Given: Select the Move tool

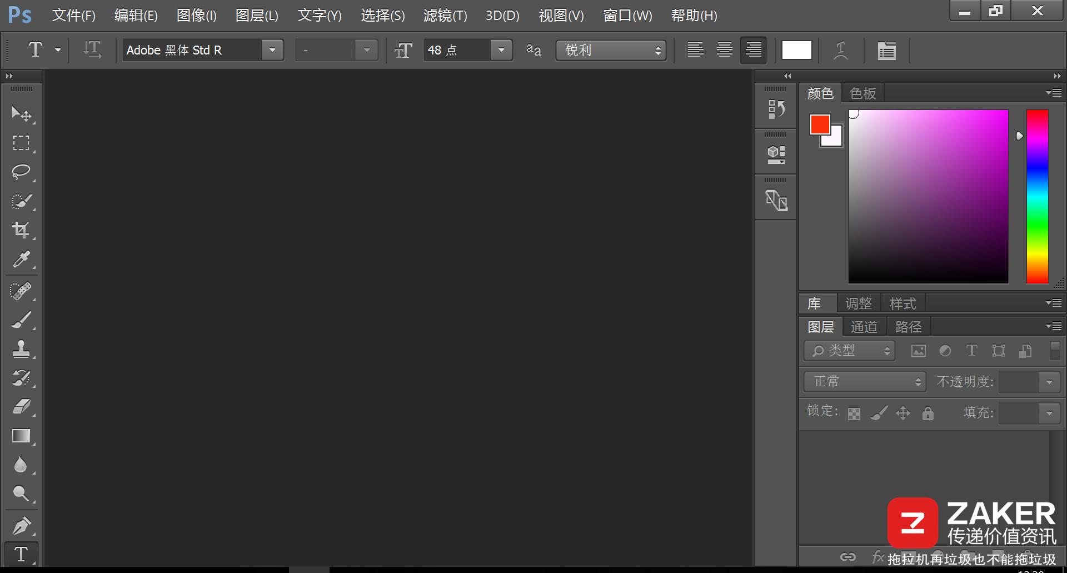Looking at the screenshot, I should pyautogui.click(x=22, y=114).
